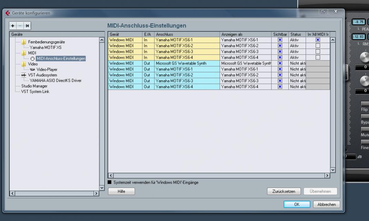The image size is (369, 221).
Task: Uncheck Sichtbar for MOTIF XS6-1 In
Action: pos(280,40)
